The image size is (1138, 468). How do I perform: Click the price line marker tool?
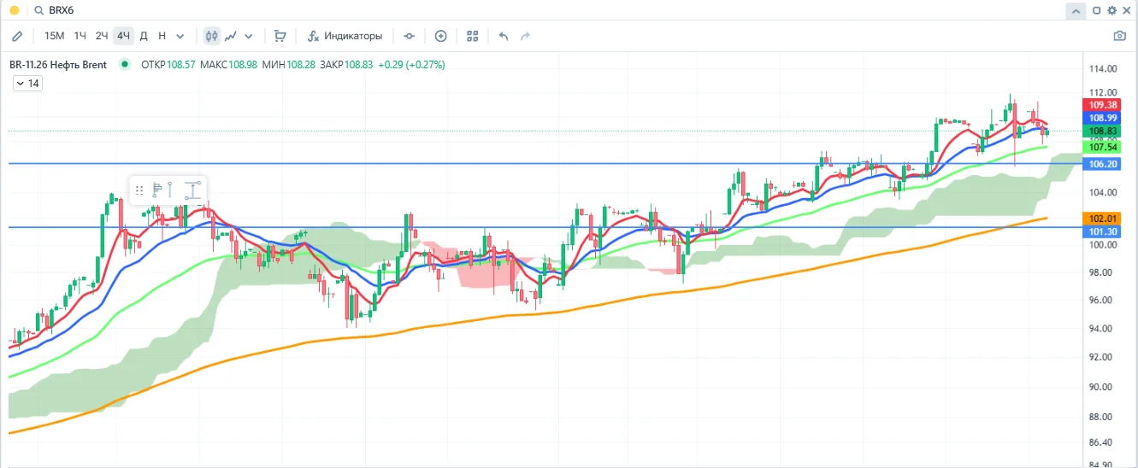410,36
